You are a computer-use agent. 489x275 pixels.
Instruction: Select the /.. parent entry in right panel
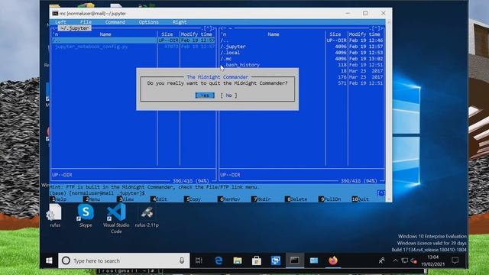coord(302,40)
